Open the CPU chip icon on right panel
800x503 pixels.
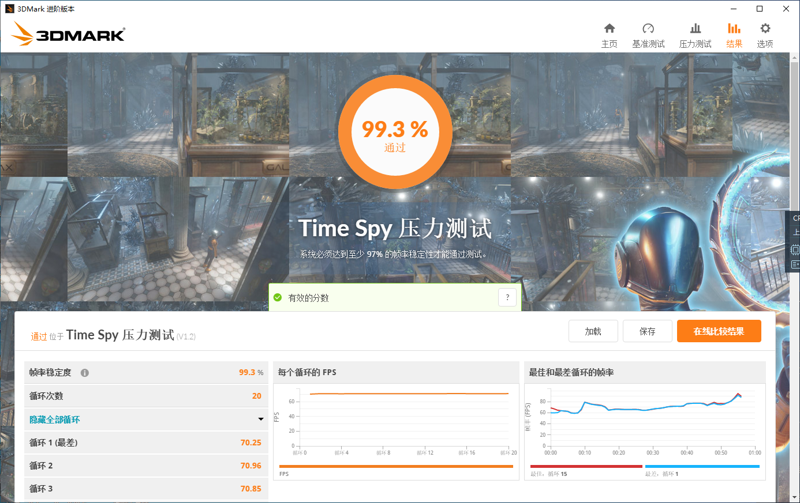click(794, 249)
